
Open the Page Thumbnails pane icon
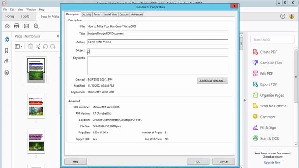(x=7, y=39)
